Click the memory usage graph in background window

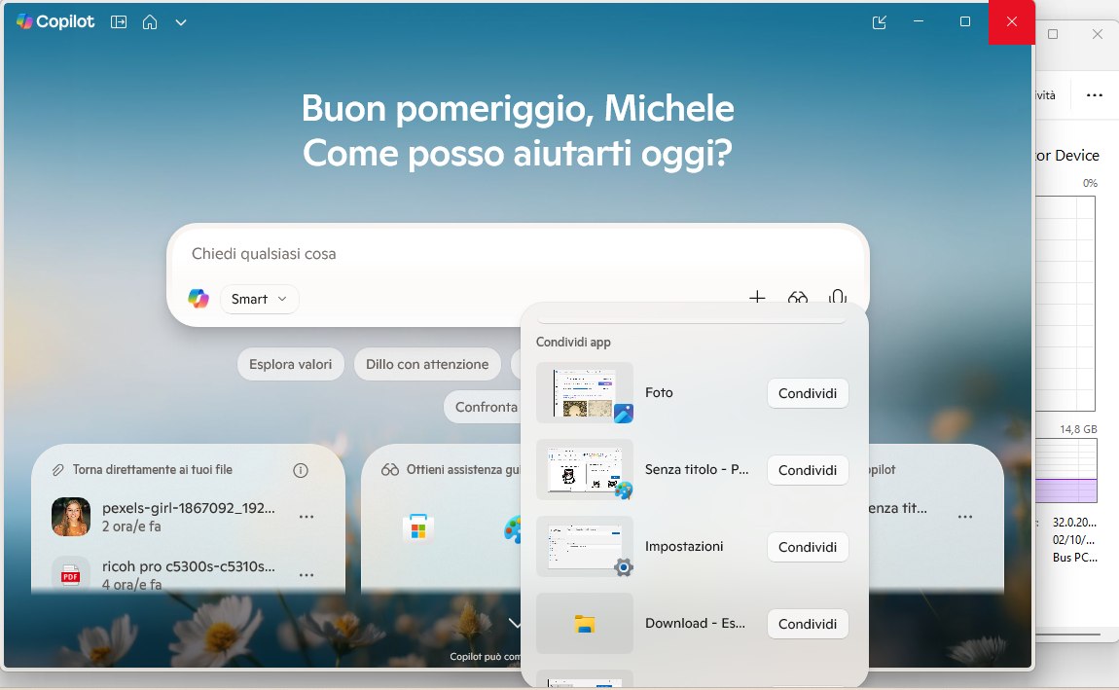1066,471
